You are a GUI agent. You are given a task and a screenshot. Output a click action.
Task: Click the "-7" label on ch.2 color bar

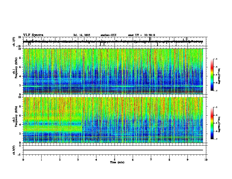[x=216, y=139]
